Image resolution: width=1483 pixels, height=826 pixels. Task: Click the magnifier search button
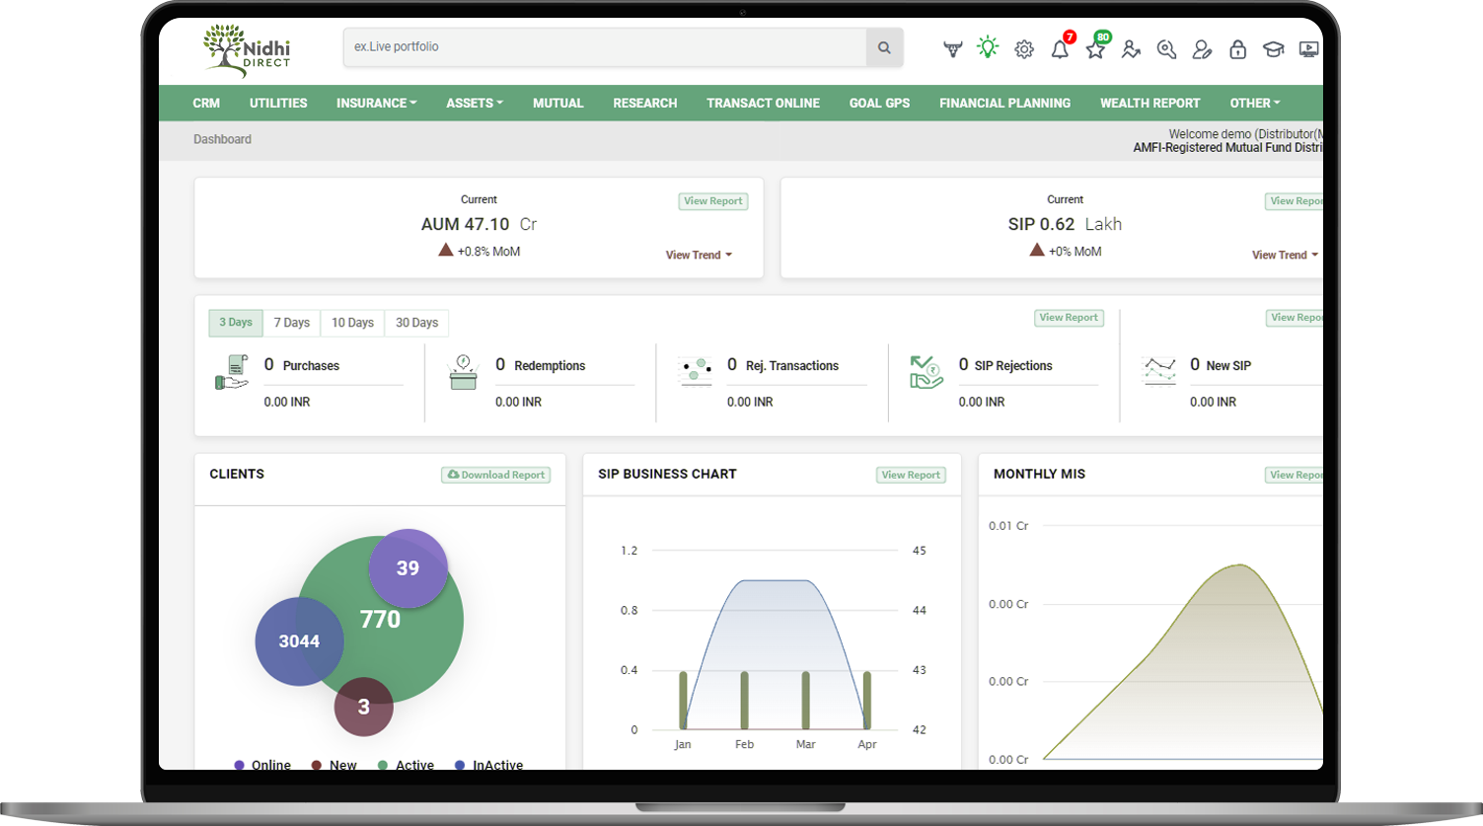click(884, 47)
